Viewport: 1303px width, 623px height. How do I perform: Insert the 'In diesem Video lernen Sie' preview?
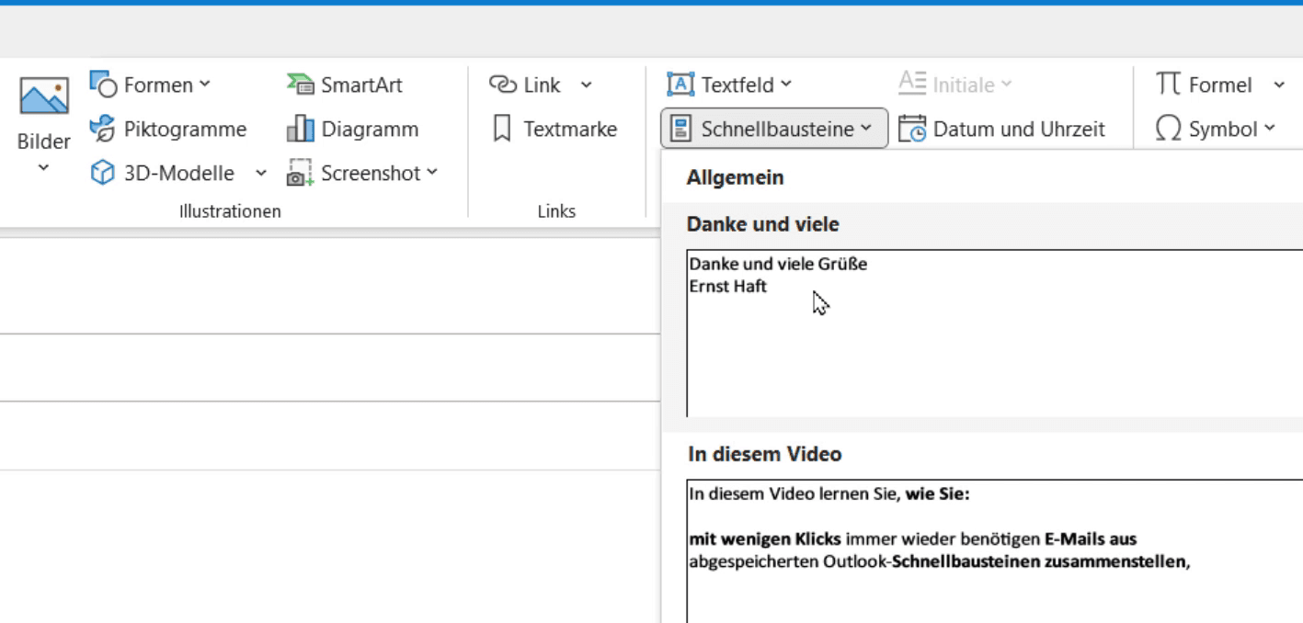(x=995, y=550)
